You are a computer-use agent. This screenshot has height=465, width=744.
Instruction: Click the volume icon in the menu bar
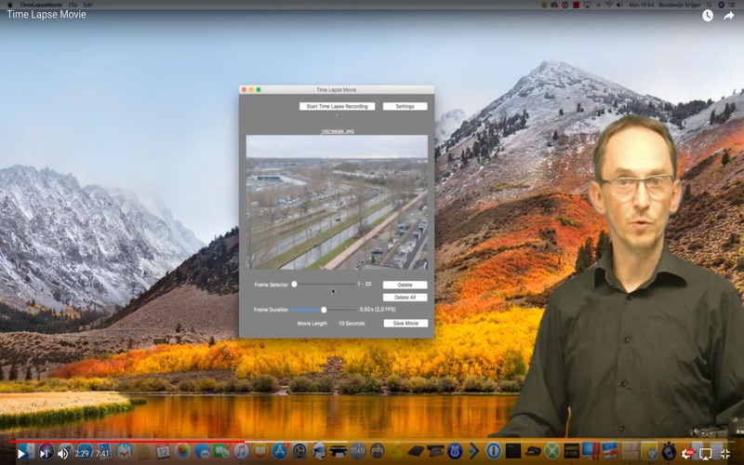click(x=619, y=5)
